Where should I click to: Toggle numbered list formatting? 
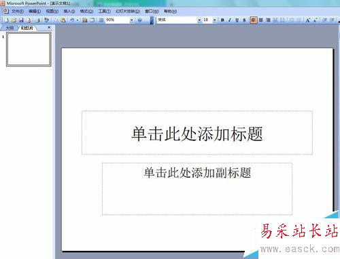[x=292, y=20]
